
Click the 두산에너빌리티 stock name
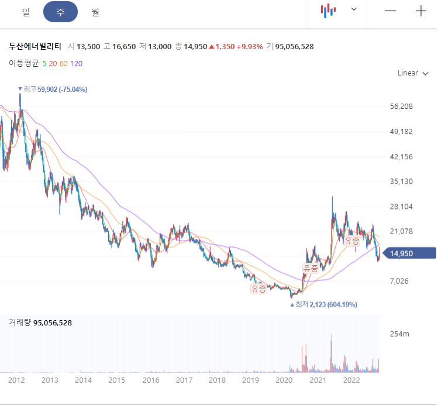[x=35, y=46]
